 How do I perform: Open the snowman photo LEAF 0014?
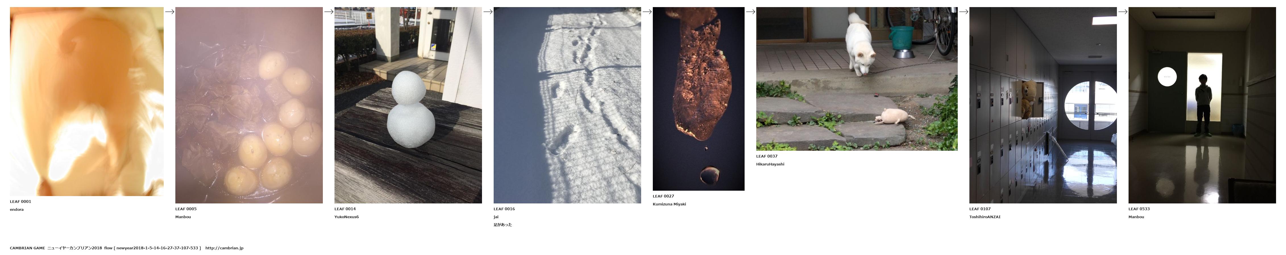coord(408,105)
